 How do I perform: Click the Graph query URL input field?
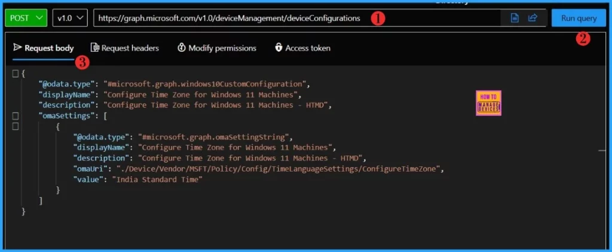[296, 18]
